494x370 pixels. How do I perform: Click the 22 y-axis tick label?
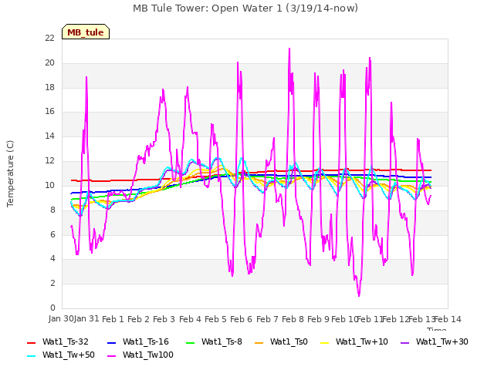pos(49,38)
